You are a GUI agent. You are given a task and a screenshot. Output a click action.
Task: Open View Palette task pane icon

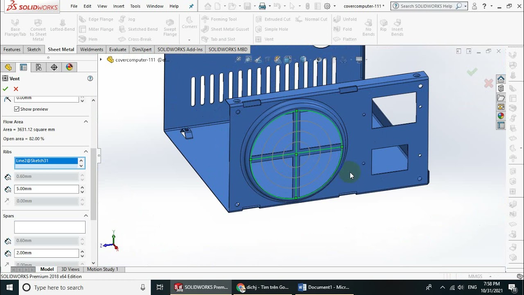point(501,107)
